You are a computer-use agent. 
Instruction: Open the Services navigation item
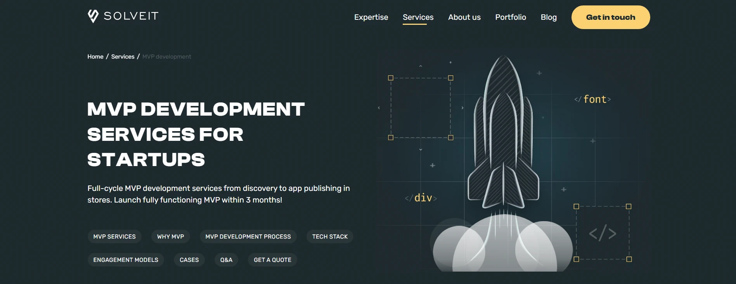point(418,17)
